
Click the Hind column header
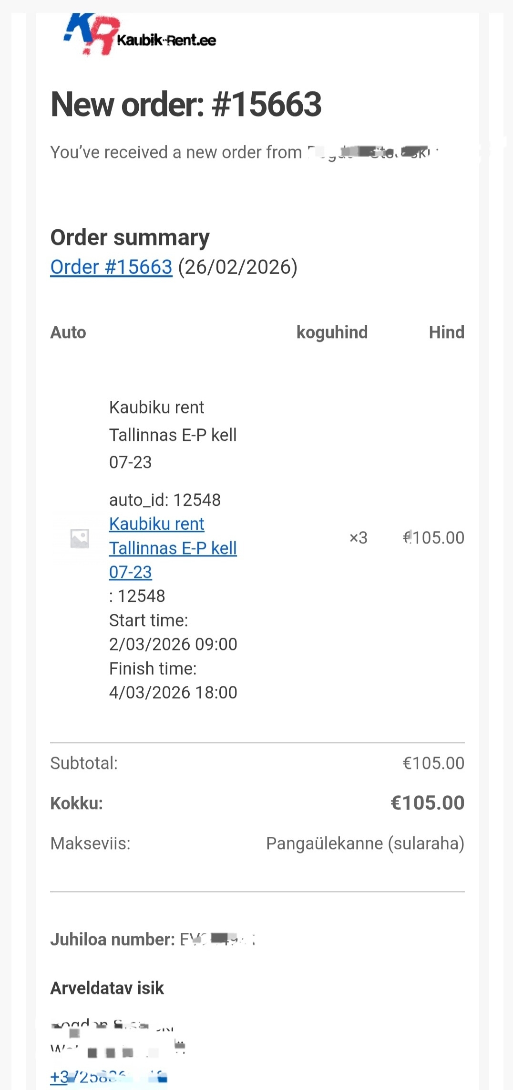(446, 332)
